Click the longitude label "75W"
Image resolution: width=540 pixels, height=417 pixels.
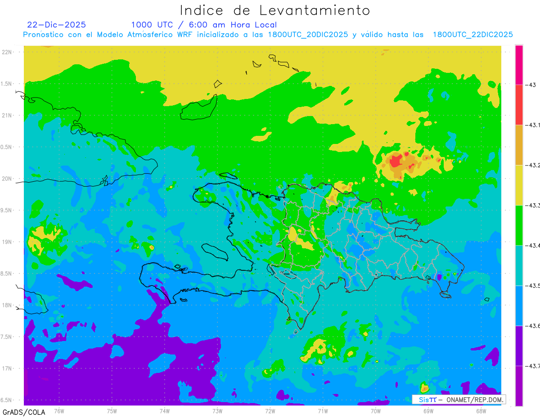(x=112, y=410)
